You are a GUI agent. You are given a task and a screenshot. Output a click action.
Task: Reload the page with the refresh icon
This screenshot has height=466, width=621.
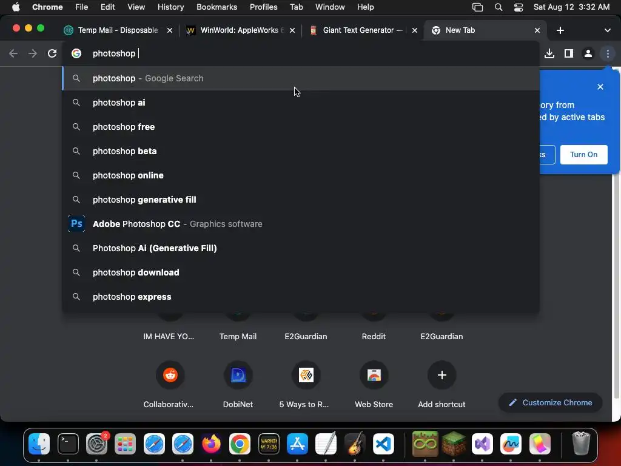52,53
